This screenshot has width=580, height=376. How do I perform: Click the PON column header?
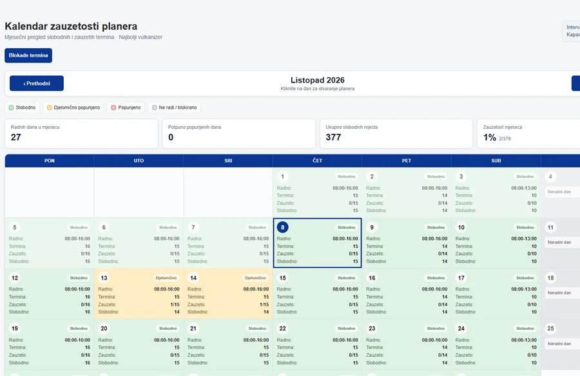(50, 161)
